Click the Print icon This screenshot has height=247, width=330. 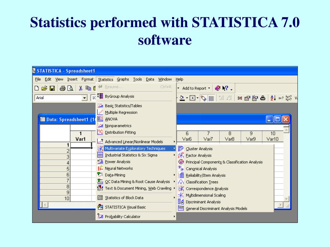click(x=63, y=88)
